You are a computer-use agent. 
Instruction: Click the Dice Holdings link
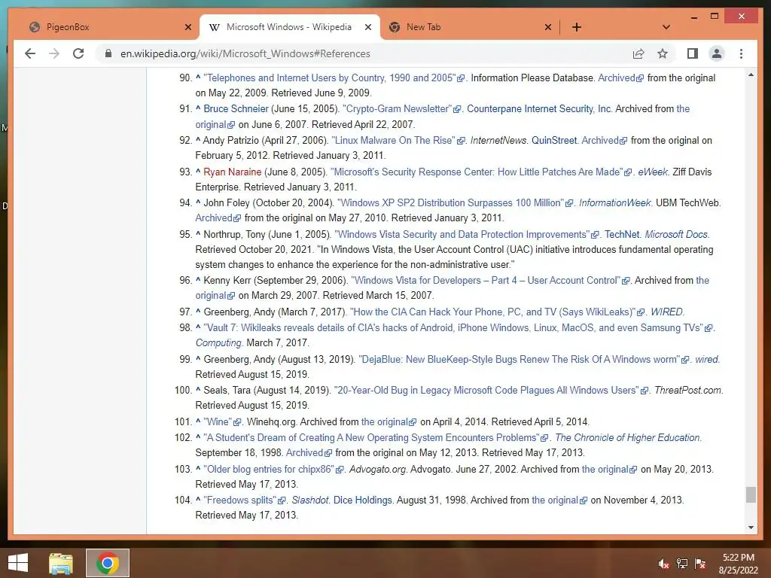coord(362,500)
